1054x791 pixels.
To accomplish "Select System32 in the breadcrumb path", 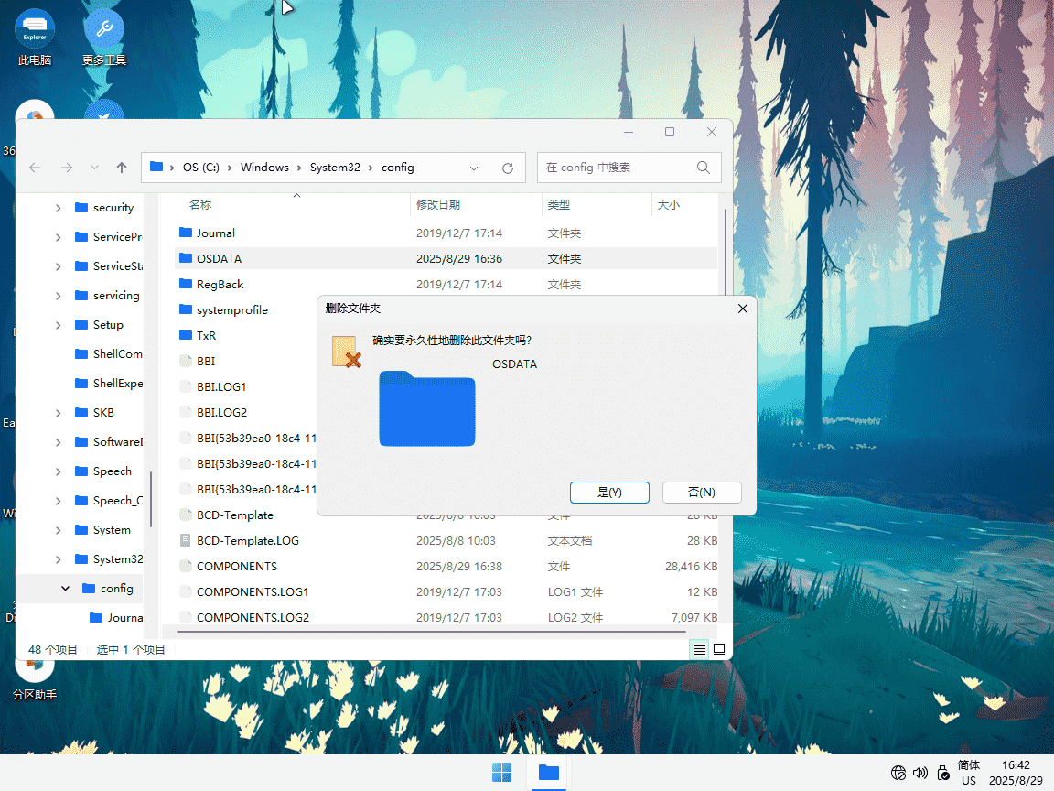I will 335,168.
